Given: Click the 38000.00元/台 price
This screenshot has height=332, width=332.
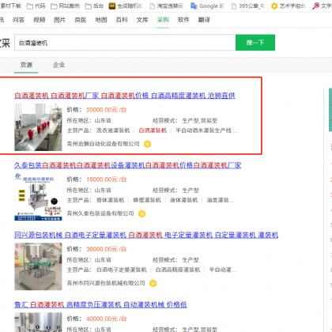Looking at the screenshot, I should 107,249.
